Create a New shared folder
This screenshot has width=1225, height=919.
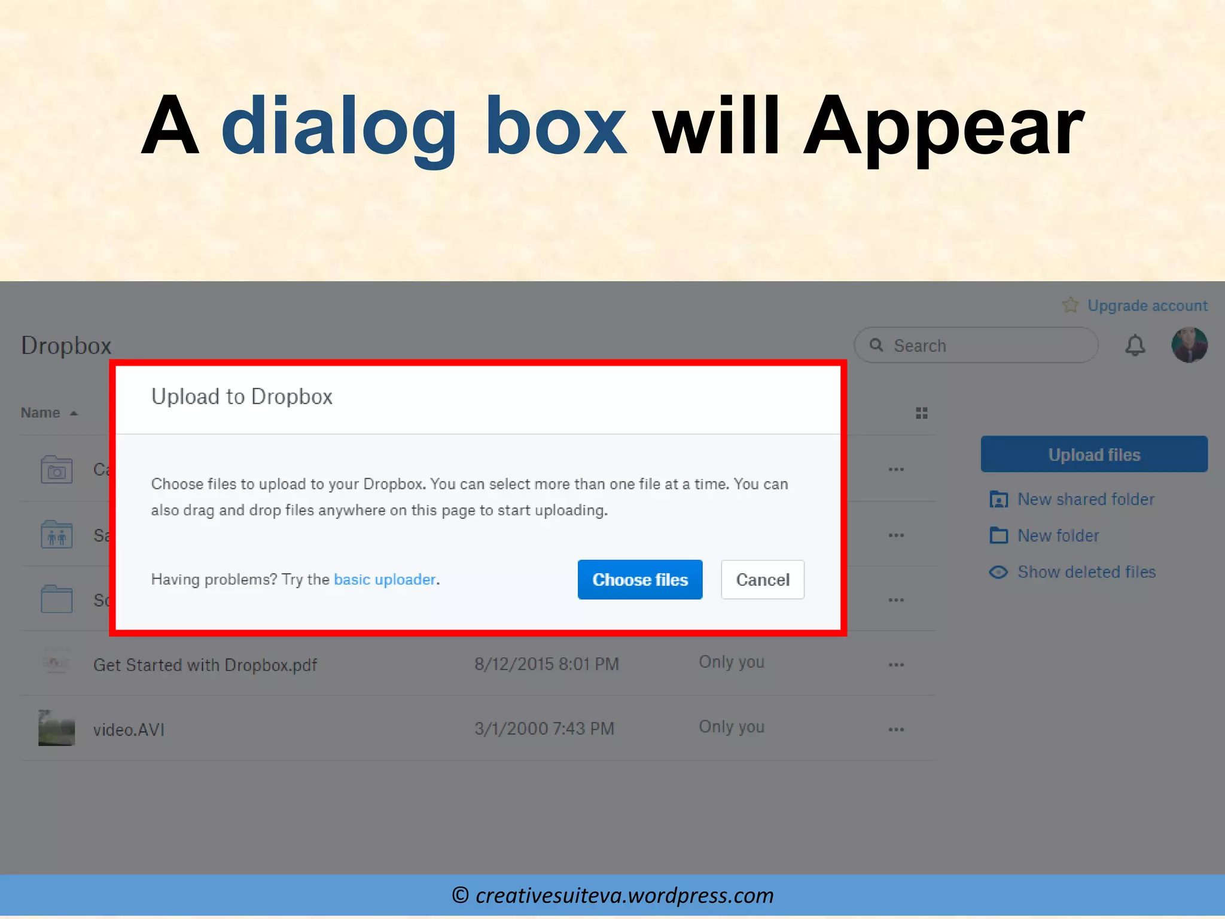pos(1086,499)
